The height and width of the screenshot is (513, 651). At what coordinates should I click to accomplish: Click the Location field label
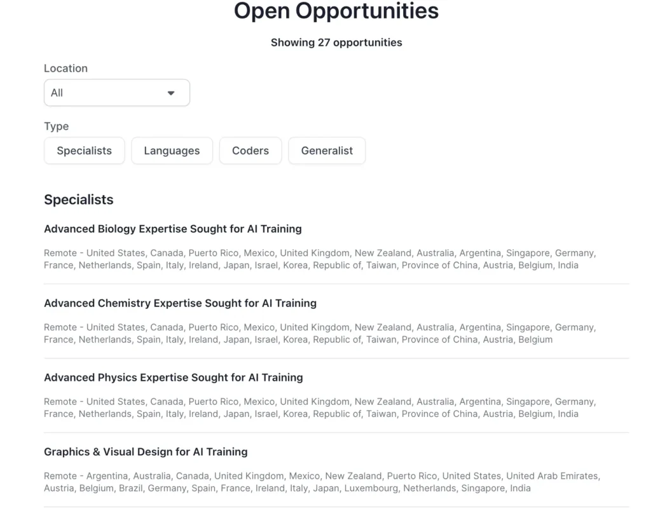click(x=65, y=68)
